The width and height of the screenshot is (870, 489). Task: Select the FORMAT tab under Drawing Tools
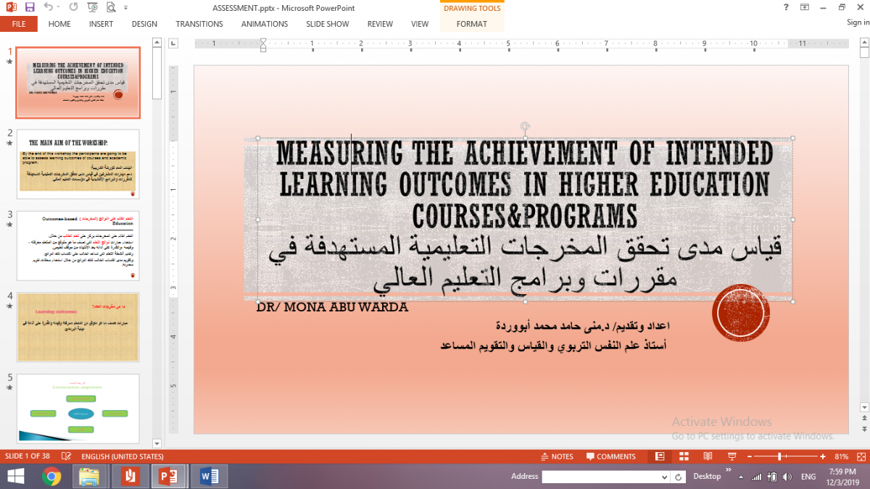[471, 24]
